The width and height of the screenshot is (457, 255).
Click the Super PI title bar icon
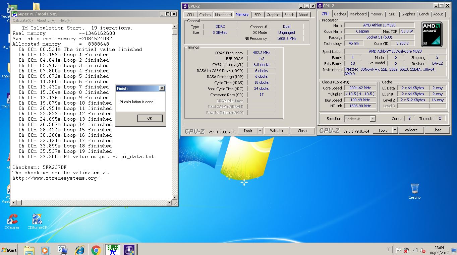click(x=14, y=14)
